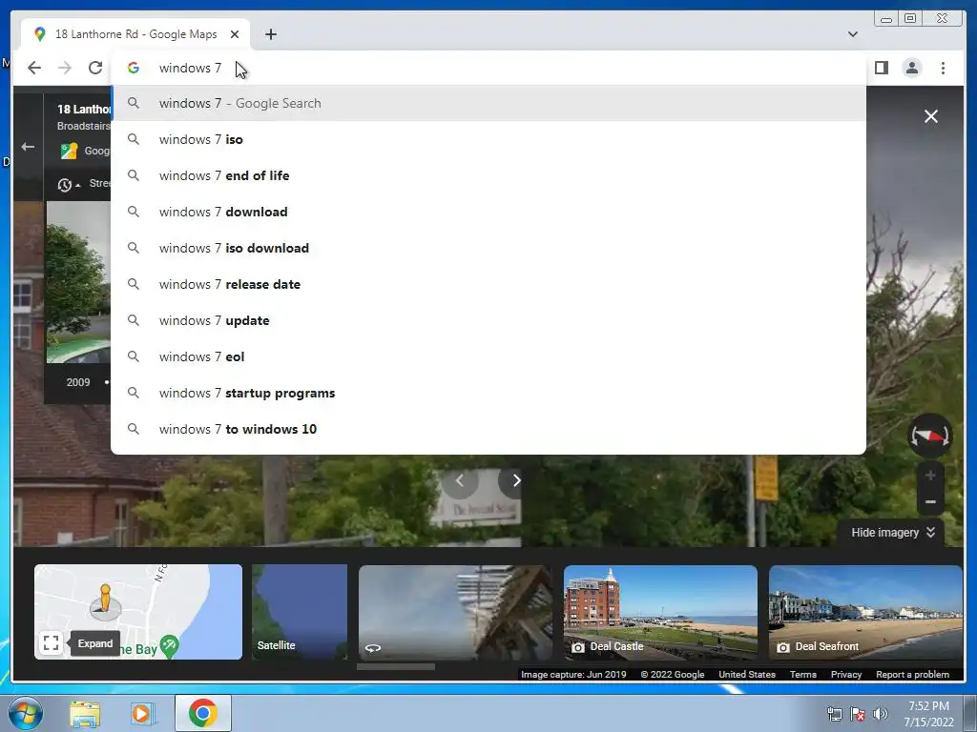Open the Privacy footer link
The height and width of the screenshot is (732, 977).
point(846,674)
